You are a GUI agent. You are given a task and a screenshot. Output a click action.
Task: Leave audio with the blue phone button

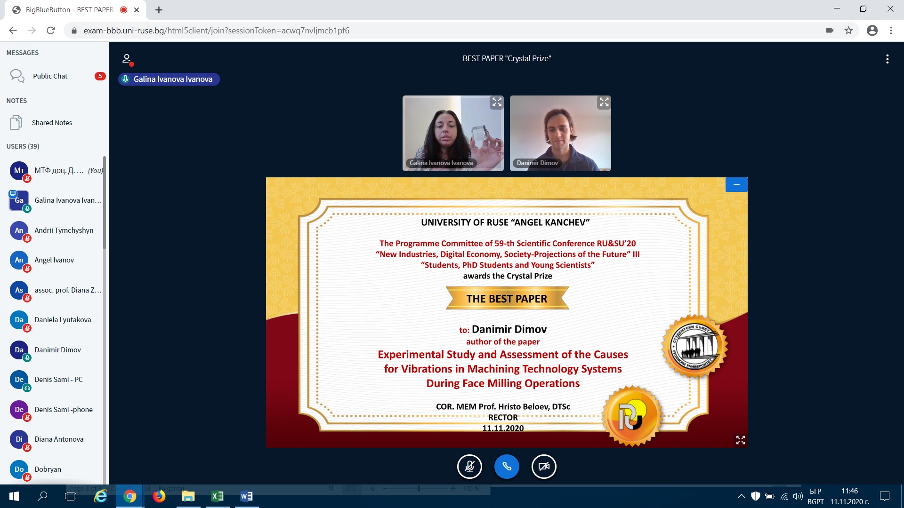[507, 467]
